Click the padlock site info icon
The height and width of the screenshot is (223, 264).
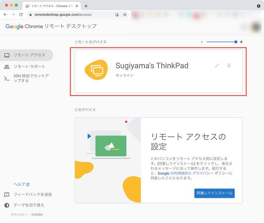point(30,15)
